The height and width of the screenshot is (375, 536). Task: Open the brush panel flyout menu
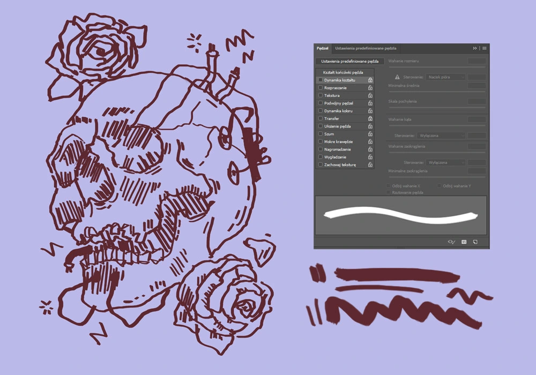click(485, 48)
